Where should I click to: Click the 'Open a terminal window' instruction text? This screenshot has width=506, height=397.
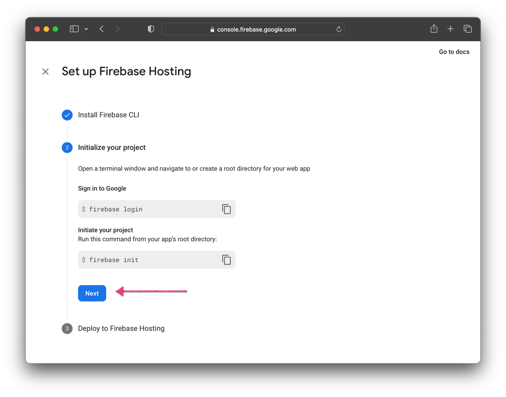pyautogui.click(x=194, y=168)
